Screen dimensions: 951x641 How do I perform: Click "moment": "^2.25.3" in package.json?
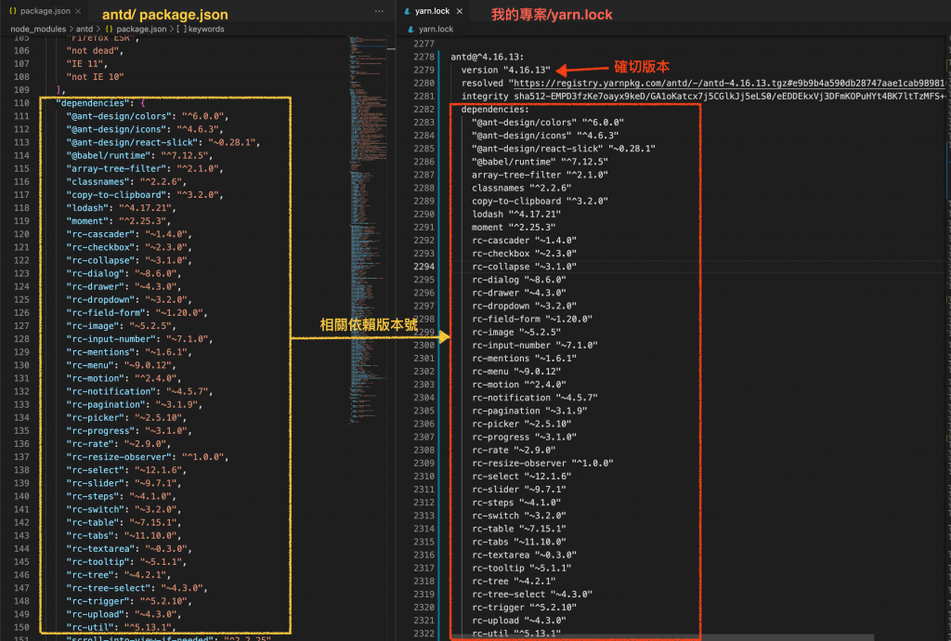[119, 221]
